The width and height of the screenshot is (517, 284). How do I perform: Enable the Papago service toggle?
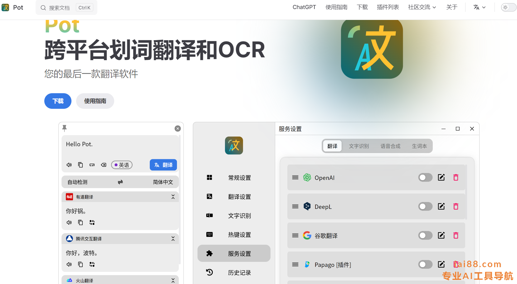tap(425, 264)
